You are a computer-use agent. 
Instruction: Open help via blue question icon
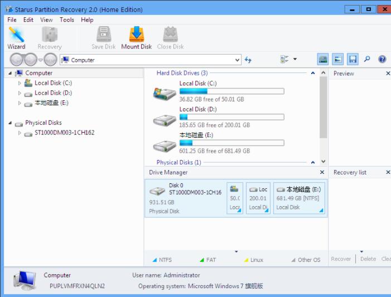pyautogui.click(x=382, y=59)
